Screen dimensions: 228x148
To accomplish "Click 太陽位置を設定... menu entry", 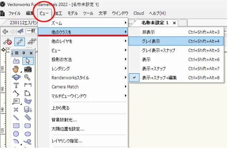I will click(68, 129).
